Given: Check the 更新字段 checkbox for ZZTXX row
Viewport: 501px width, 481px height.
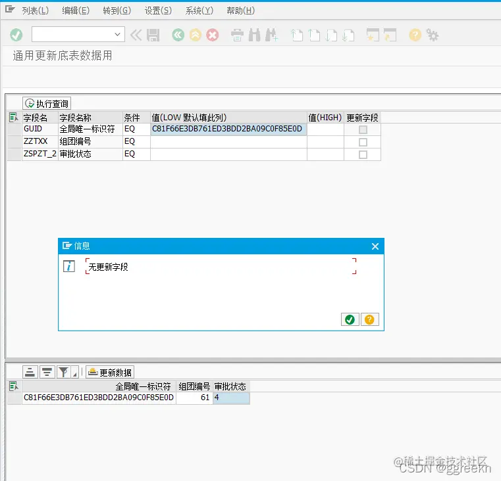Looking at the screenshot, I should [363, 142].
